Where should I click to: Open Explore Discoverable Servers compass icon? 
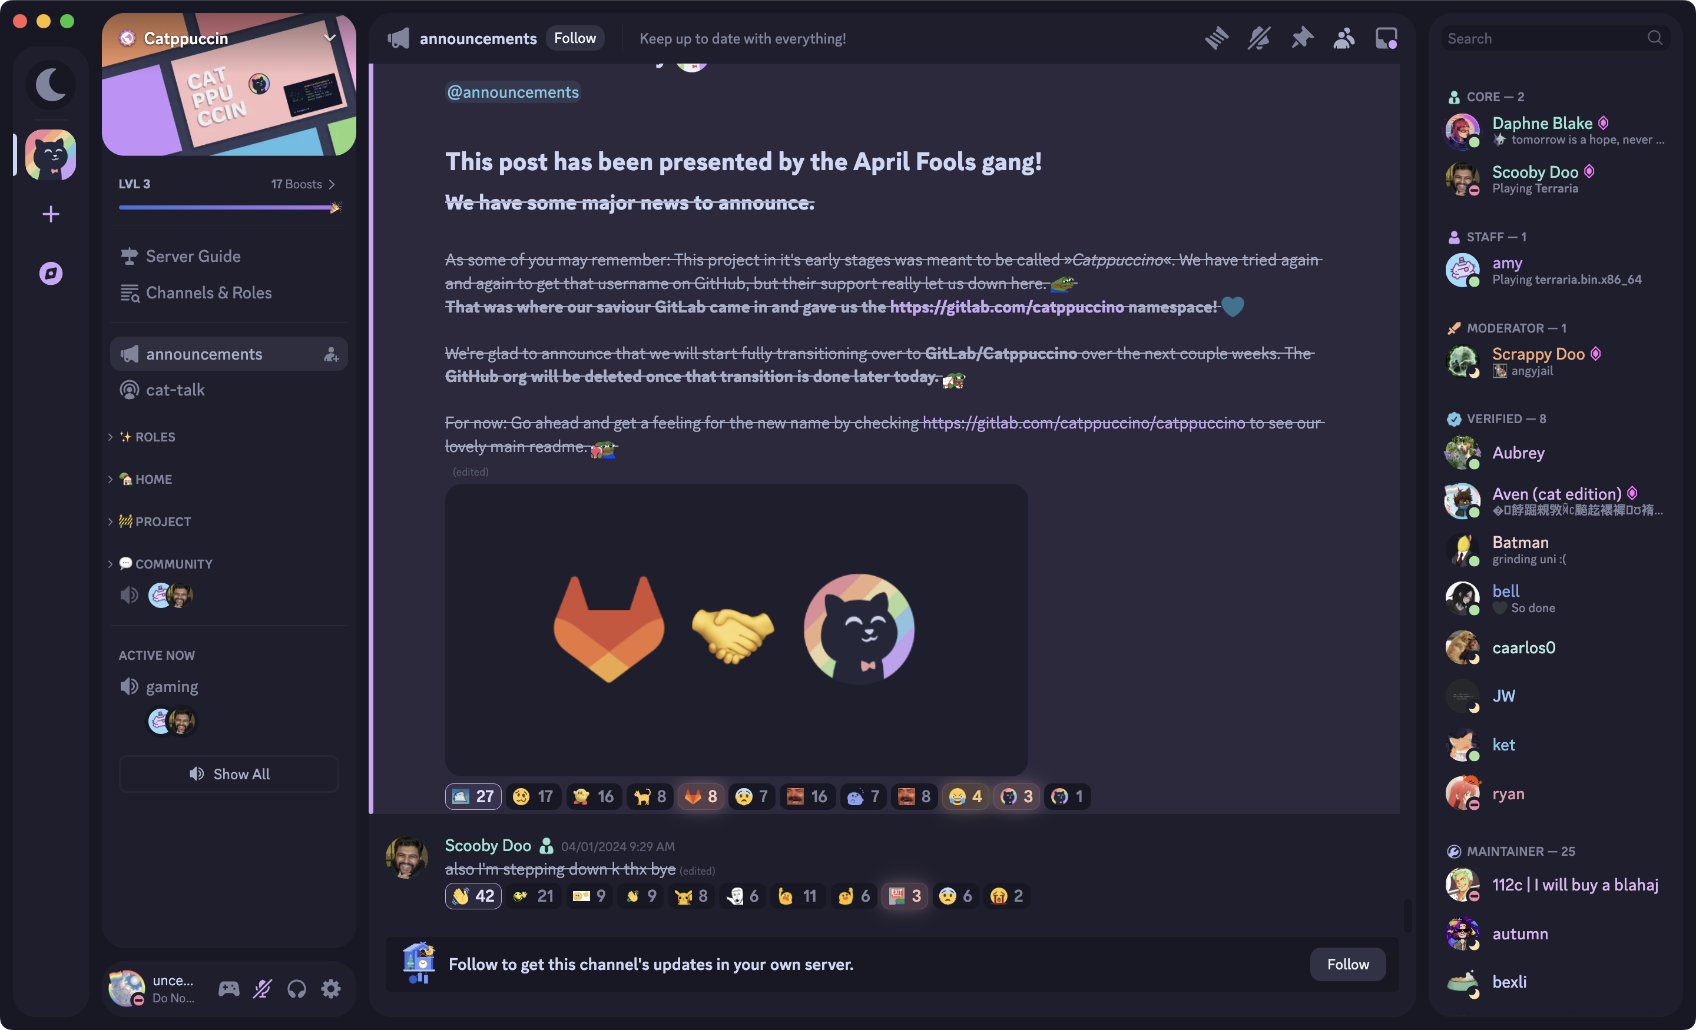[x=51, y=273]
